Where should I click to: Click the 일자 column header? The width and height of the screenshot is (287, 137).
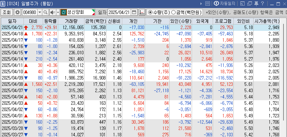[x=12, y=21]
